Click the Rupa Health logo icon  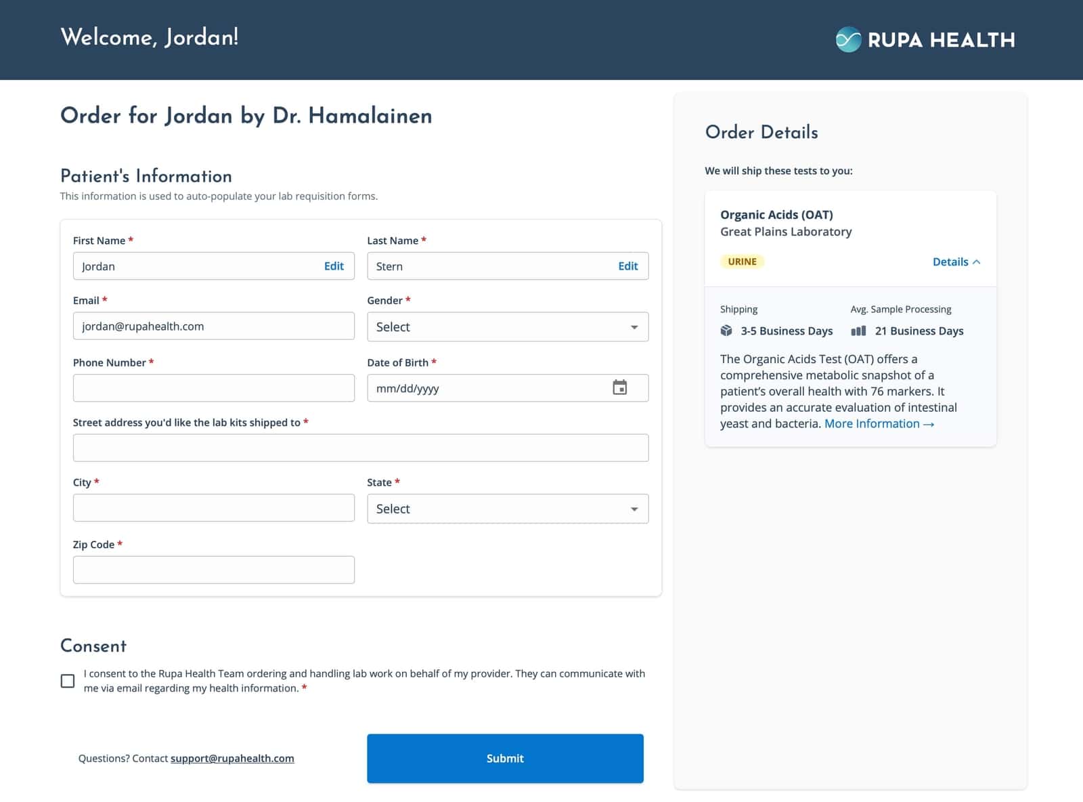tap(848, 40)
